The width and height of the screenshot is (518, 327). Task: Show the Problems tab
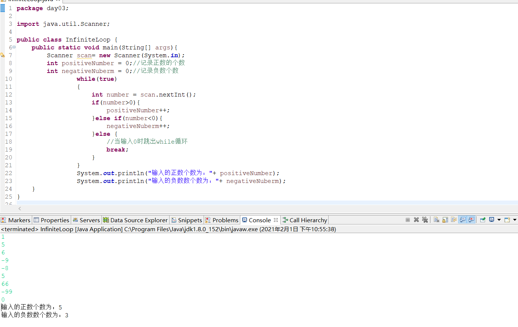(x=222, y=220)
